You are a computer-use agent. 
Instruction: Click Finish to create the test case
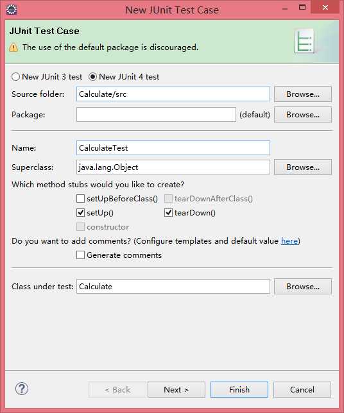239,389
